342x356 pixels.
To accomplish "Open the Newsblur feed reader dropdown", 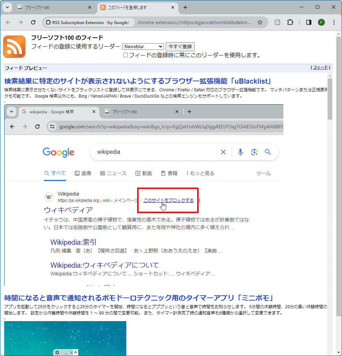I will click(143, 46).
